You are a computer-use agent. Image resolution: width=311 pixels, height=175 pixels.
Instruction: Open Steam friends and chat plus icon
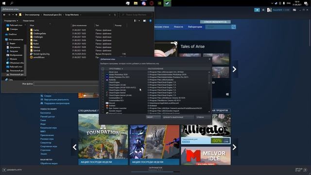[x=305, y=170]
